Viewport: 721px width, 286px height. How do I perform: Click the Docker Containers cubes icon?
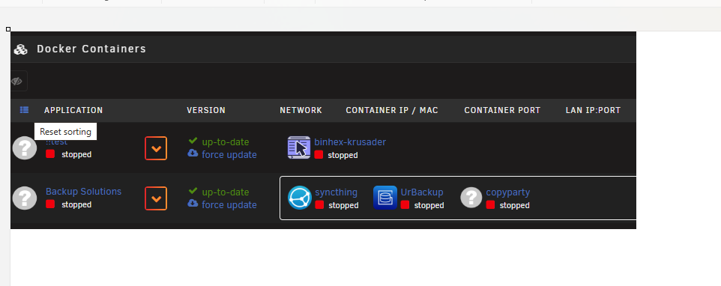(x=21, y=49)
